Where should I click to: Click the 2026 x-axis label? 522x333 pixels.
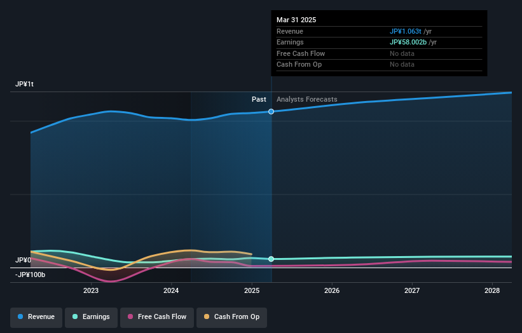click(x=332, y=291)
